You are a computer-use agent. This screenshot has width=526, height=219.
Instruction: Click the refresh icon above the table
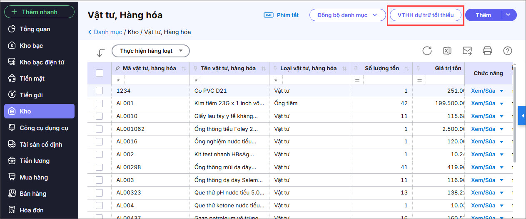click(427, 51)
